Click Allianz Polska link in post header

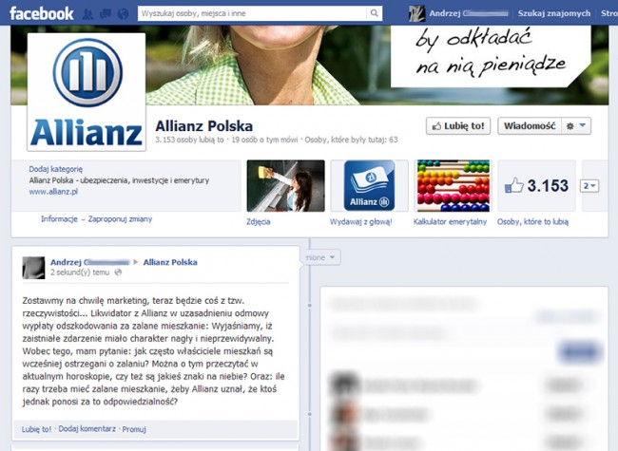170,262
